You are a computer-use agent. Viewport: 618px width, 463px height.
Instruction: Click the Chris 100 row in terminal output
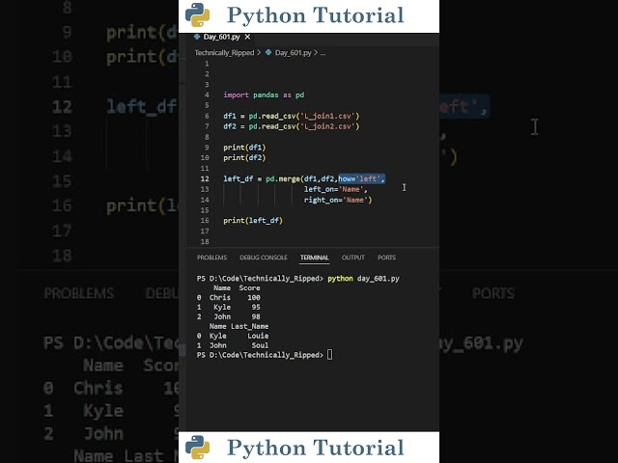[x=229, y=298]
